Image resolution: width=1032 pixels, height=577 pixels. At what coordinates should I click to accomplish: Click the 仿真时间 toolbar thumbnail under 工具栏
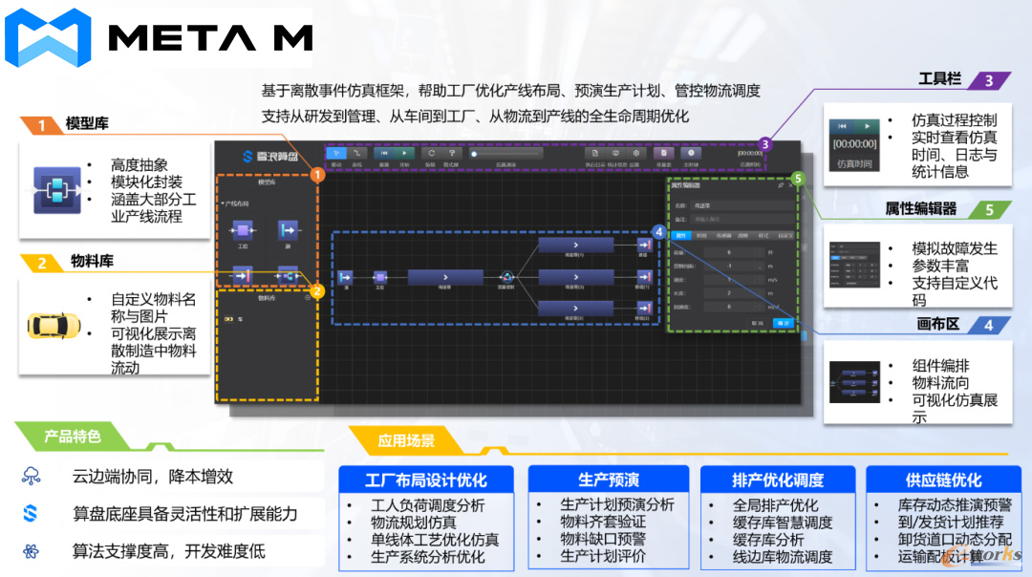click(854, 144)
